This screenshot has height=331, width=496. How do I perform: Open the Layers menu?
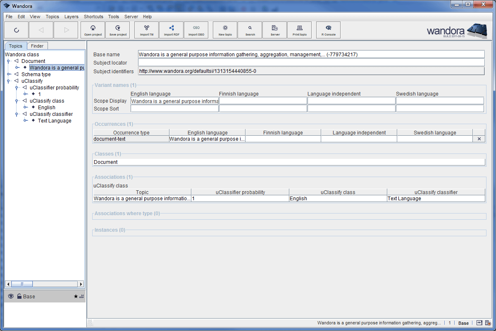[x=71, y=17]
